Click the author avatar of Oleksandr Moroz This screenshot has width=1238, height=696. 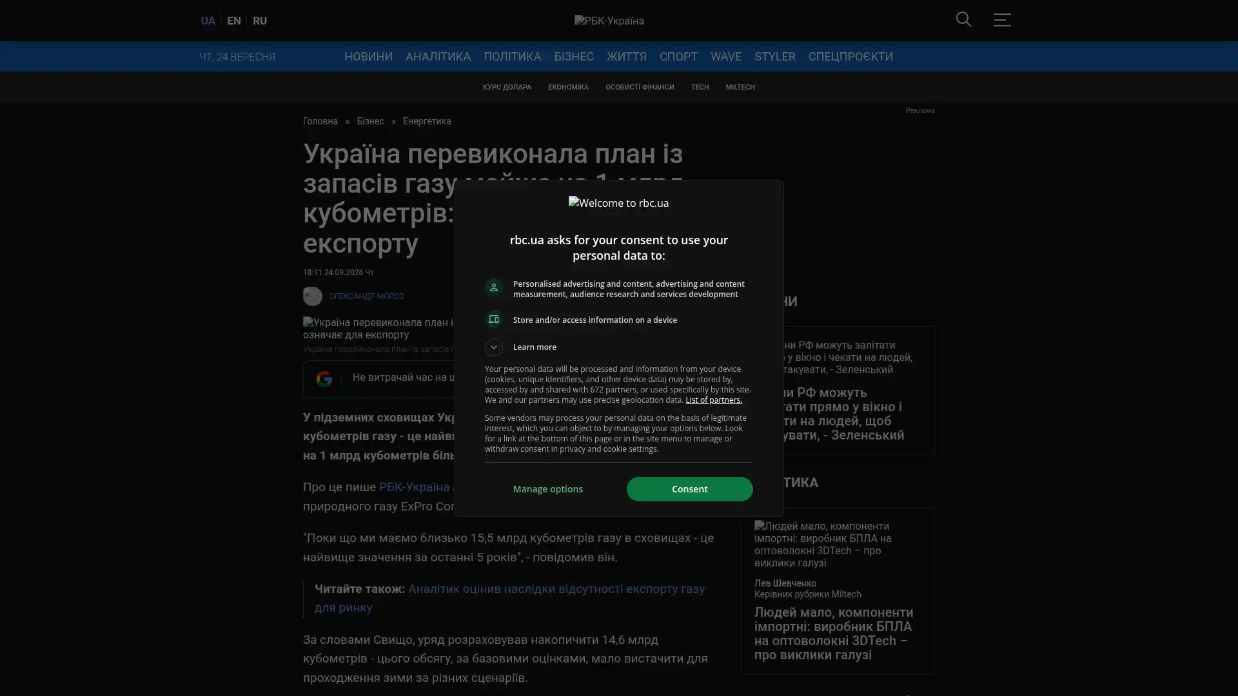tap(312, 296)
